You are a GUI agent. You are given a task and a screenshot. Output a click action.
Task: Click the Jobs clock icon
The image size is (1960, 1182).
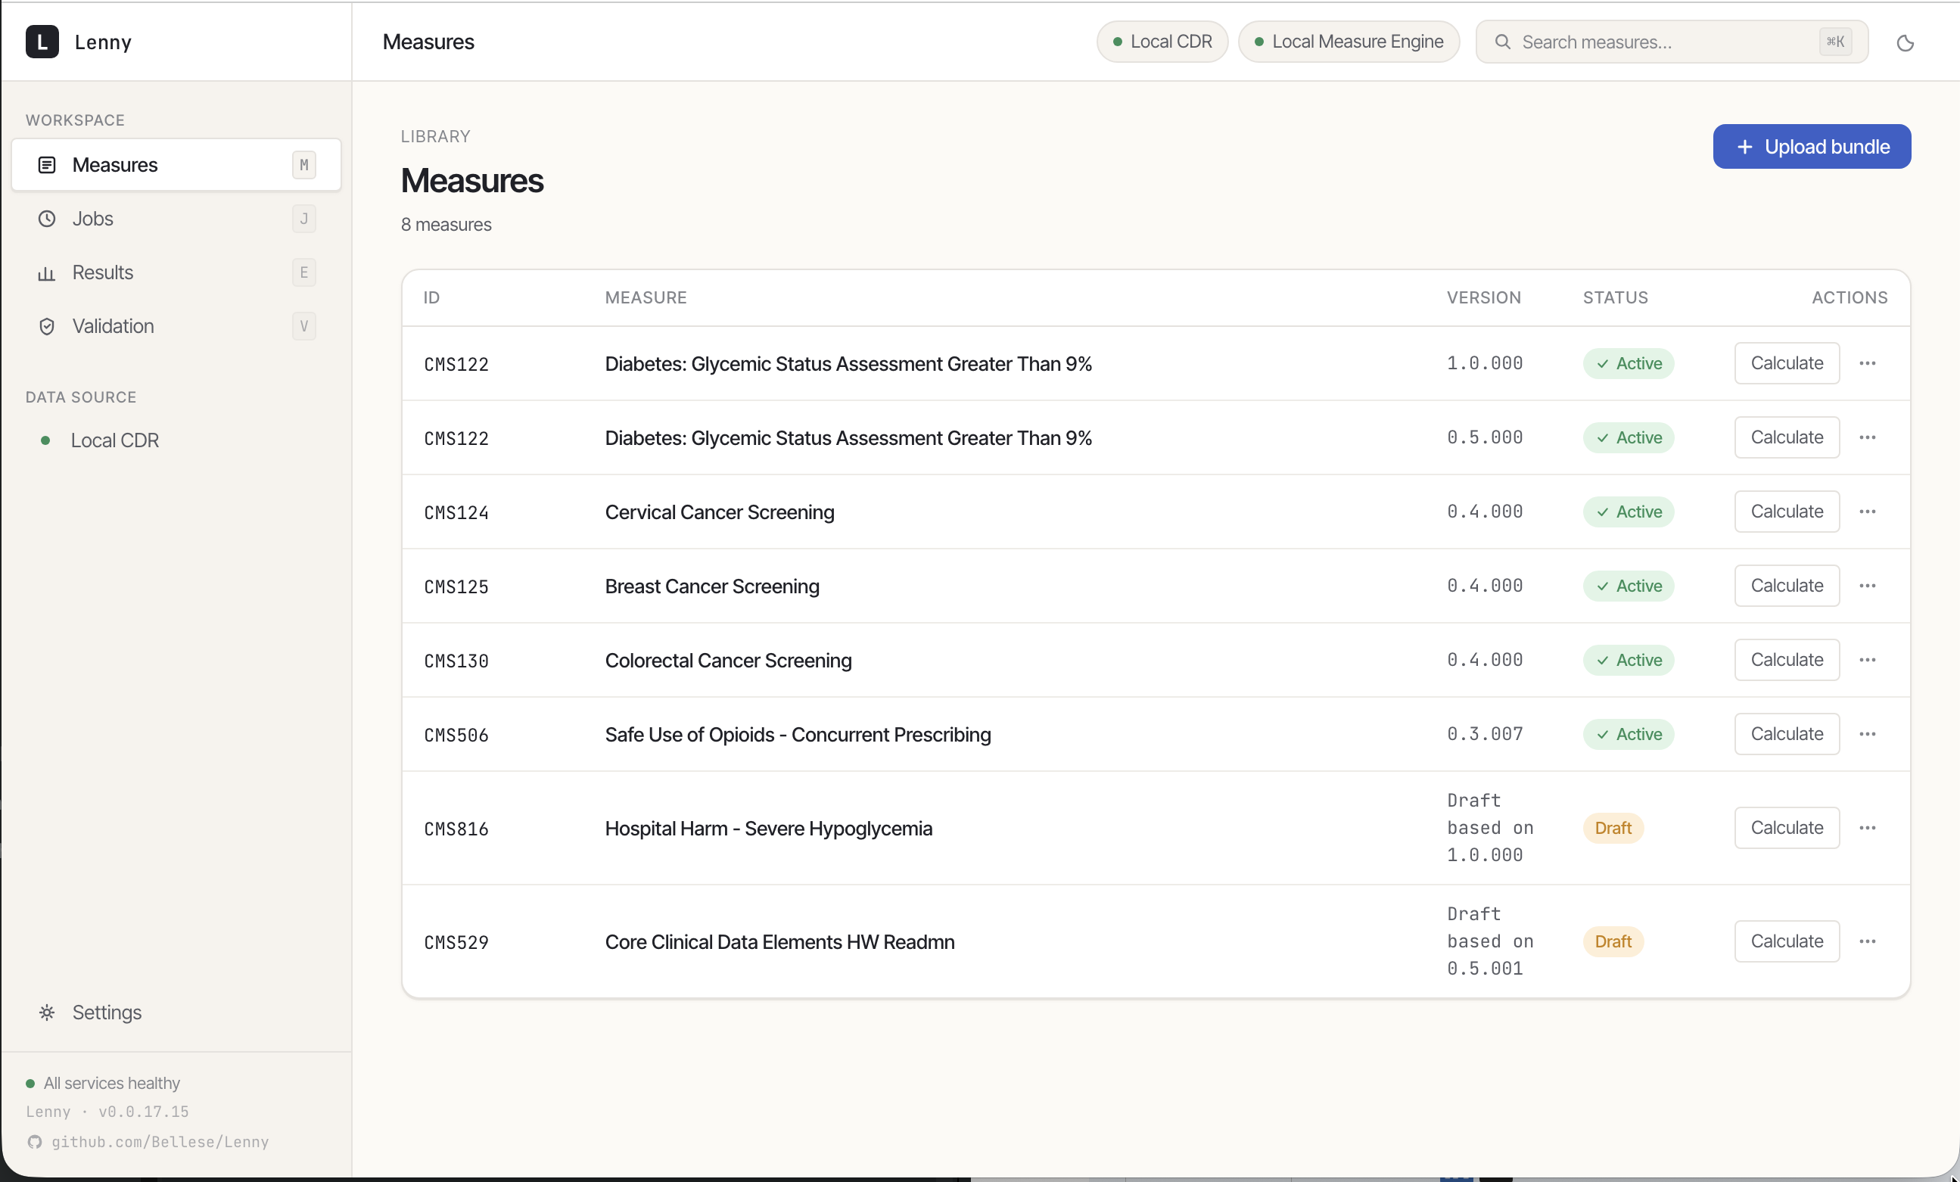[x=47, y=219]
